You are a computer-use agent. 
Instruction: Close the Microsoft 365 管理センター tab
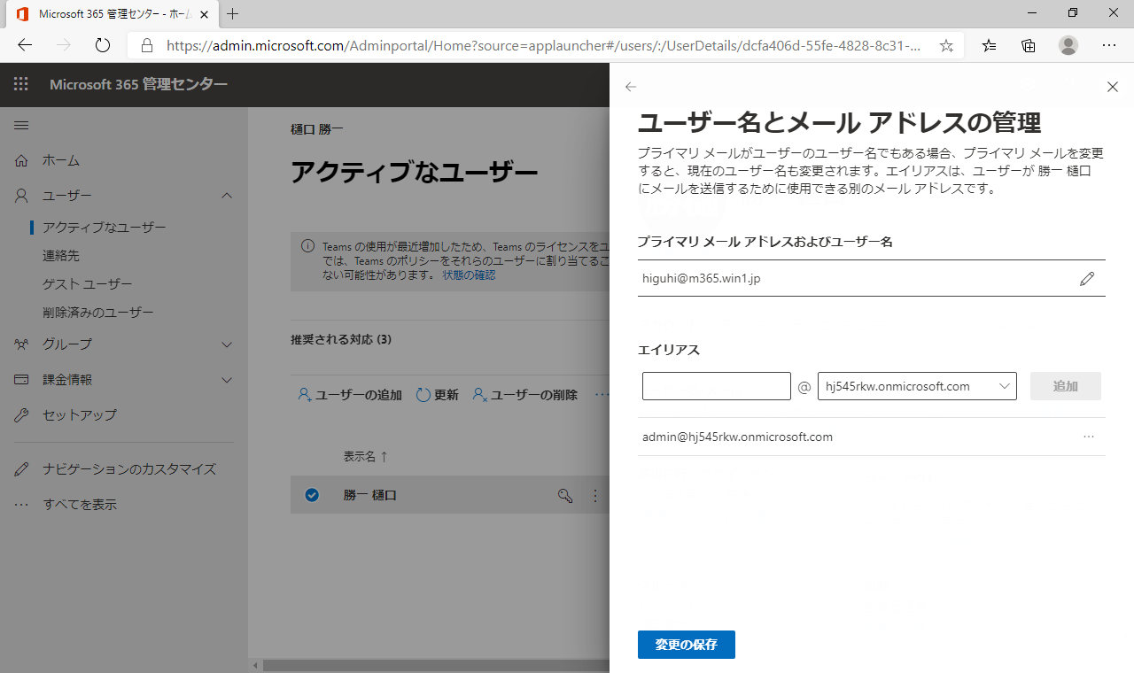tap(205, 14)
